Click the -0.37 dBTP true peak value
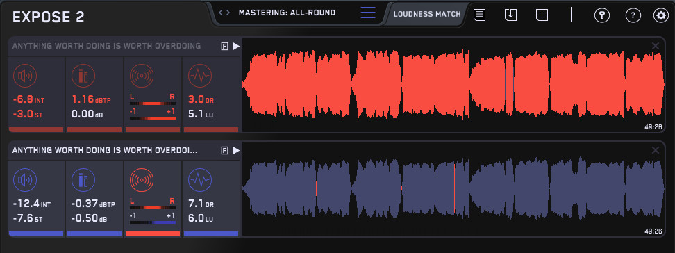Screen dimensions: 675x253 (93, 204)
